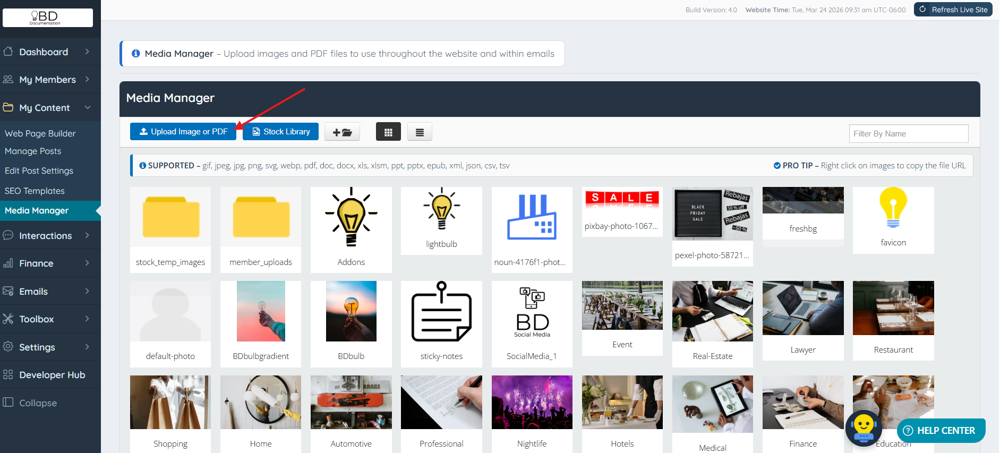Viewport: 1000px width, 453px height.
Task: Select the SocialMedia_1 image
Action: point(532,324)
